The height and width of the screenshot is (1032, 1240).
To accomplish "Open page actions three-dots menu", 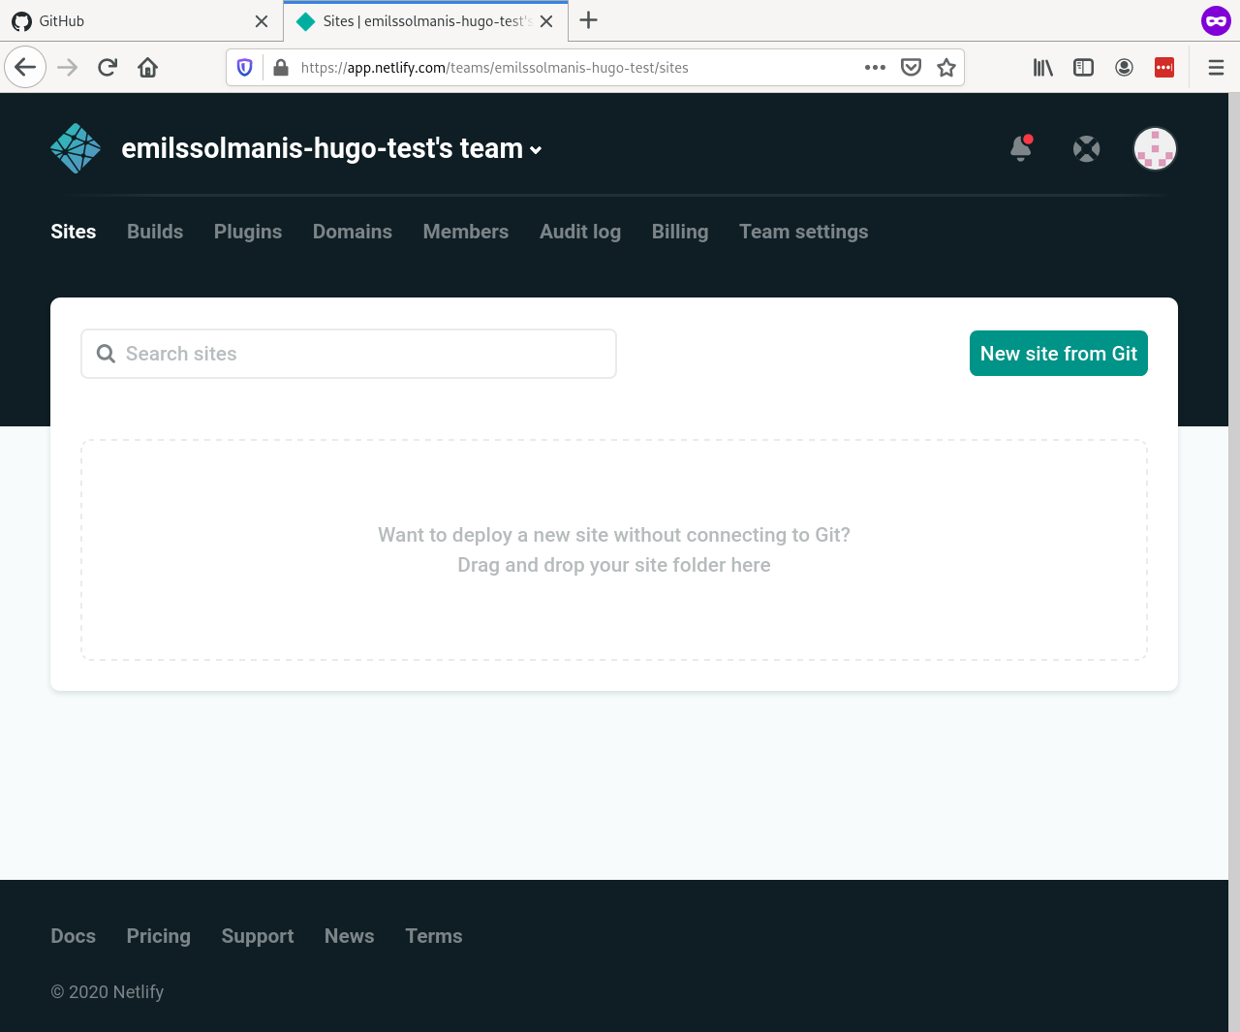I will [875, 67].
